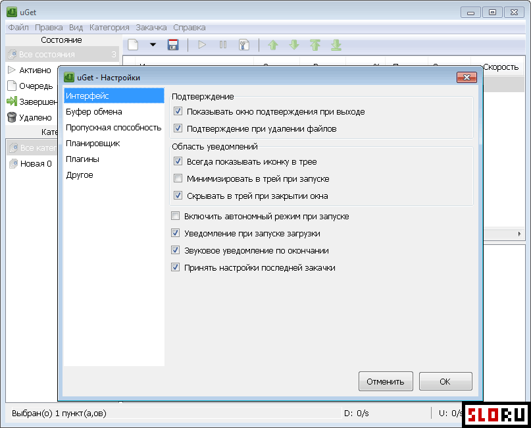The width and height of the screenshot is (531, 428).
Task: Click the start play toolbar icon
Action: click(x=202, y=45)
